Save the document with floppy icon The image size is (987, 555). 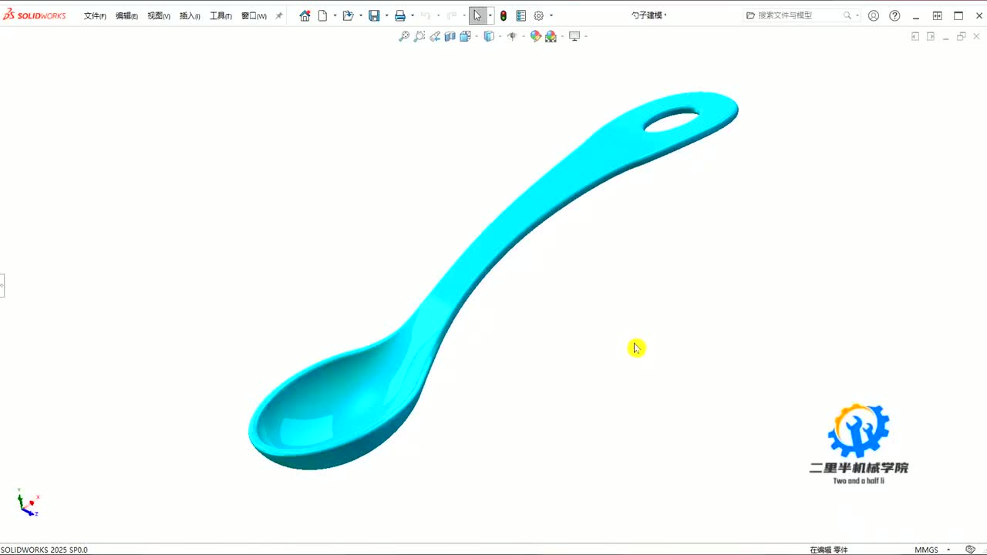(x=374, y=15)
